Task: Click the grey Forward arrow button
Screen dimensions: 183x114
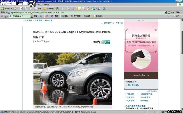Action: 15,9
